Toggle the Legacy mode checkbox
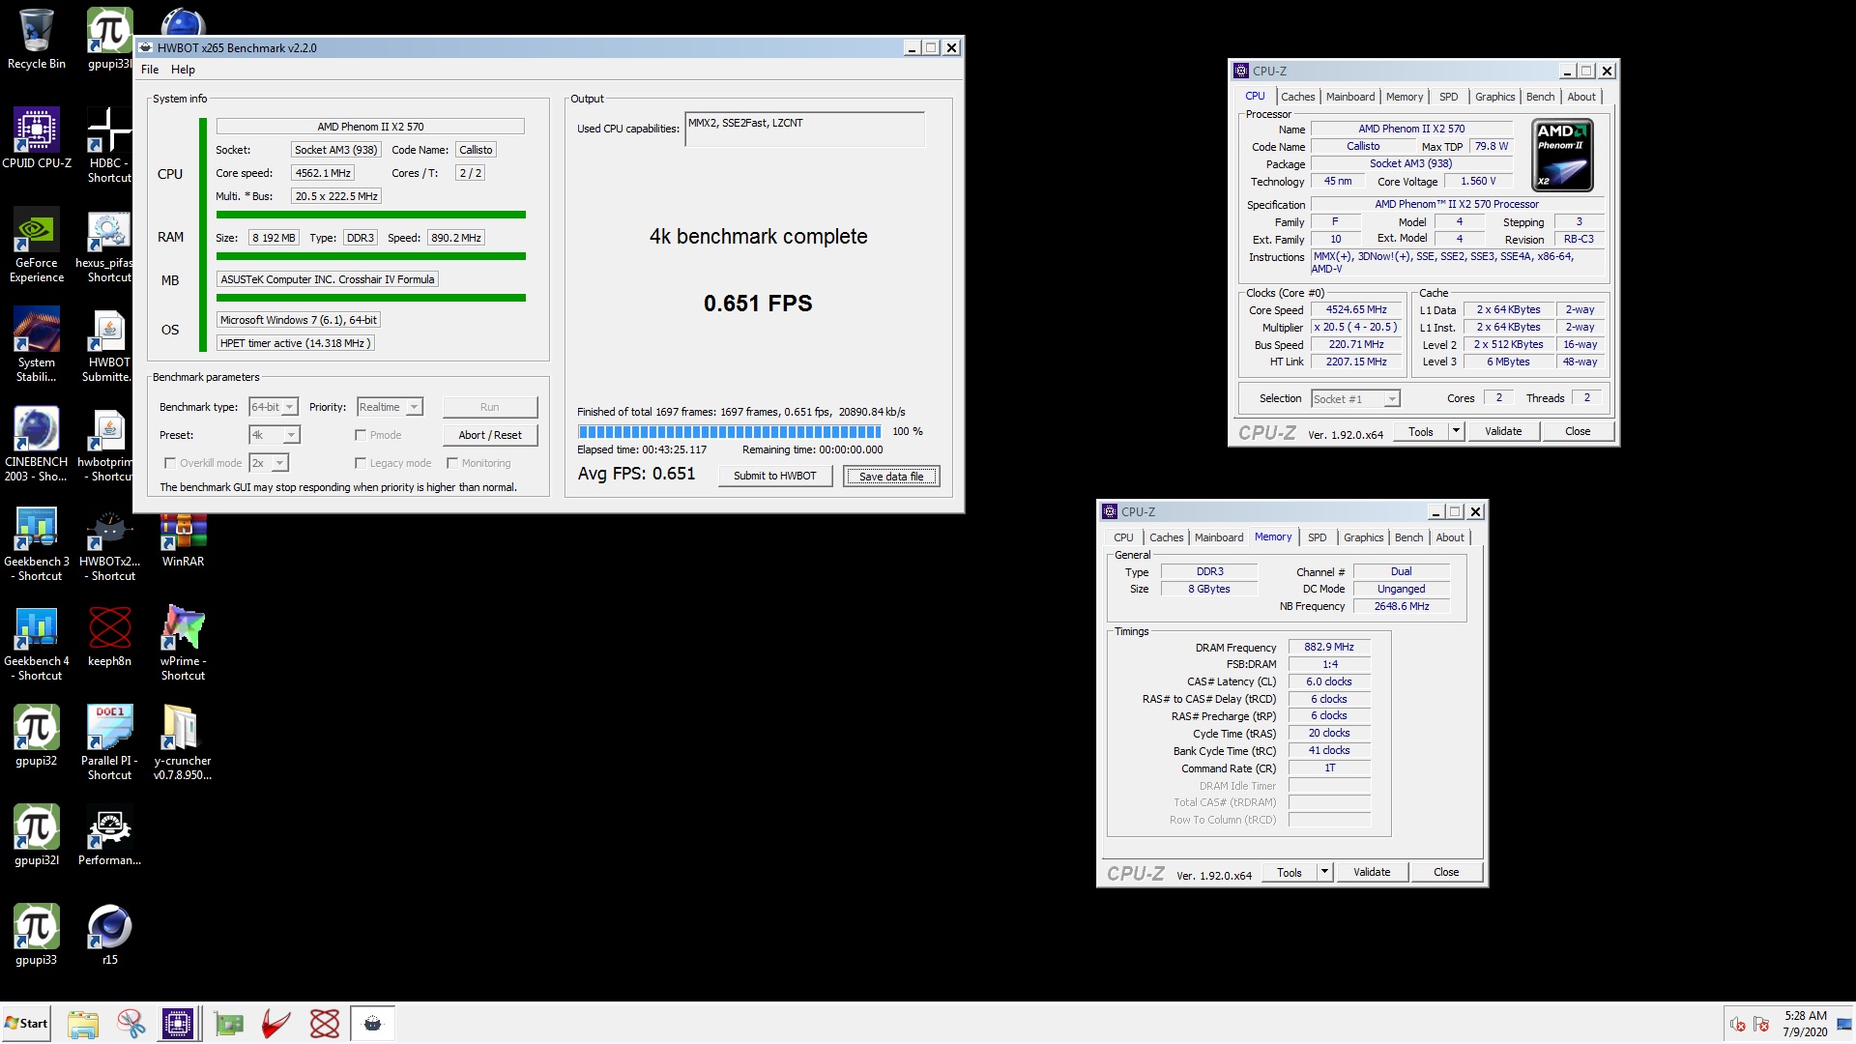Image resolution: width=1856 pixels, height=1044 pixels. [x=361, y=463]
